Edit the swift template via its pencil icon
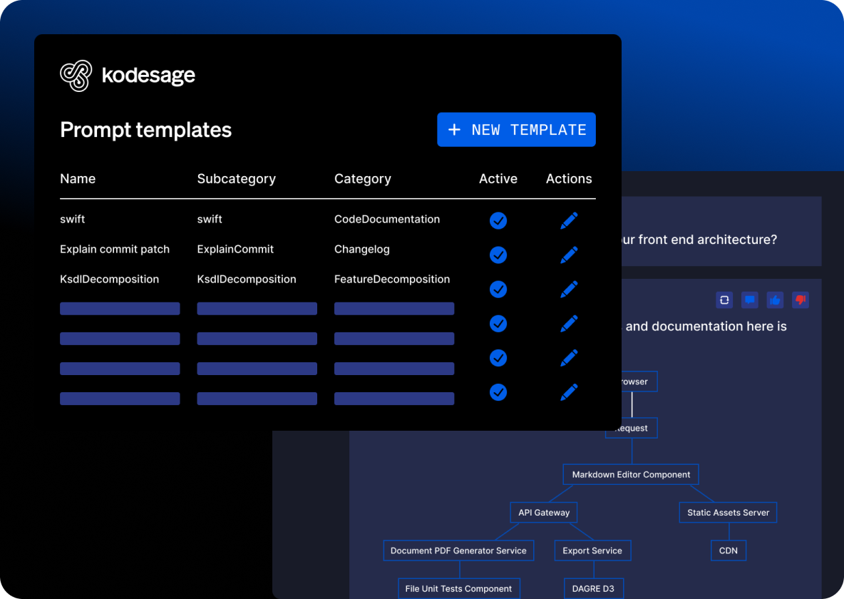Screen dimensions: 844x599 pyautogui.click(x=569, y=220)
